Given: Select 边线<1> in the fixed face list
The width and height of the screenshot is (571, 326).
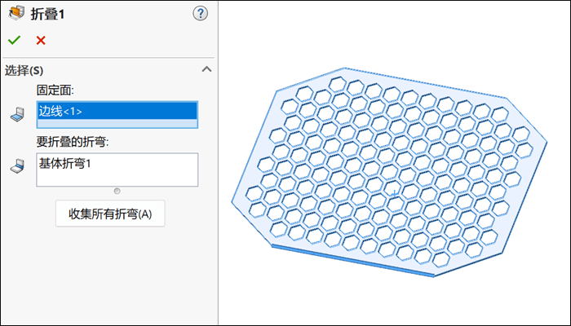Looking at the screenshot, I should click(117, 111).
